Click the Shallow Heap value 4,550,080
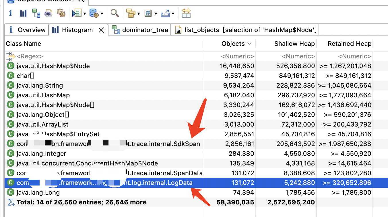Viewport: 388px width, 217px height. pyautogui.click(x=301, y=153)
